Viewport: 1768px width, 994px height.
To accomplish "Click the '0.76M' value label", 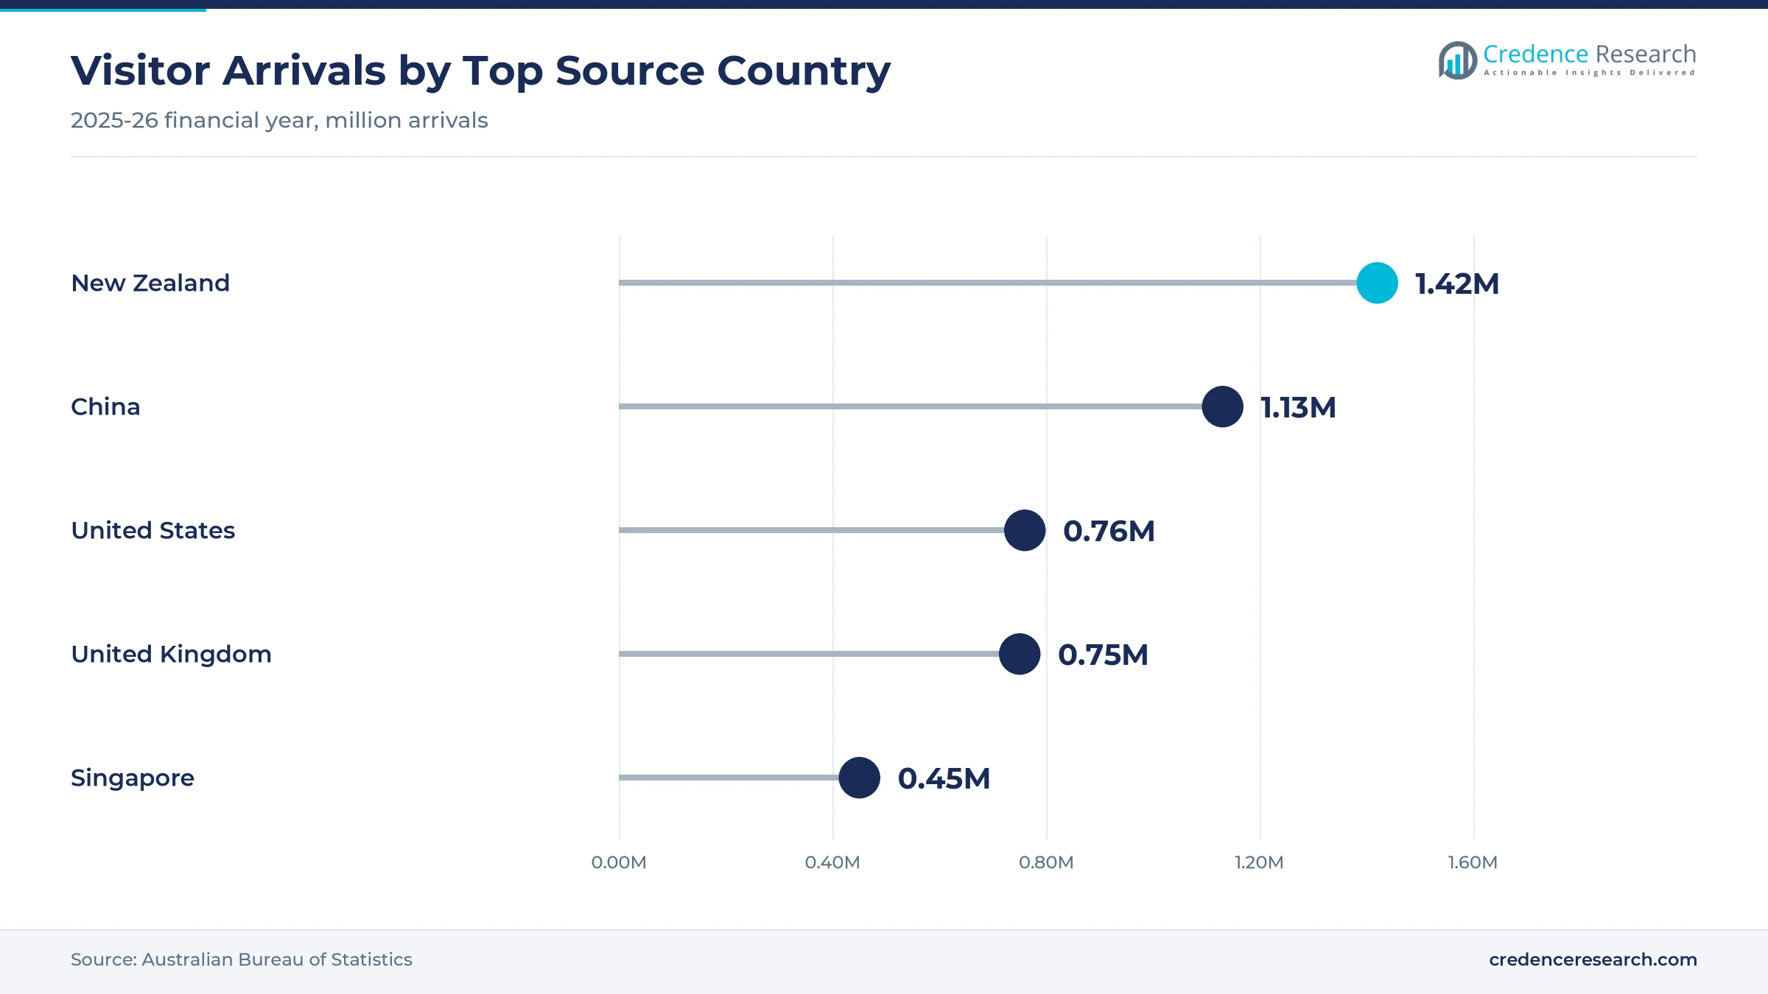I will point(1109,531).
